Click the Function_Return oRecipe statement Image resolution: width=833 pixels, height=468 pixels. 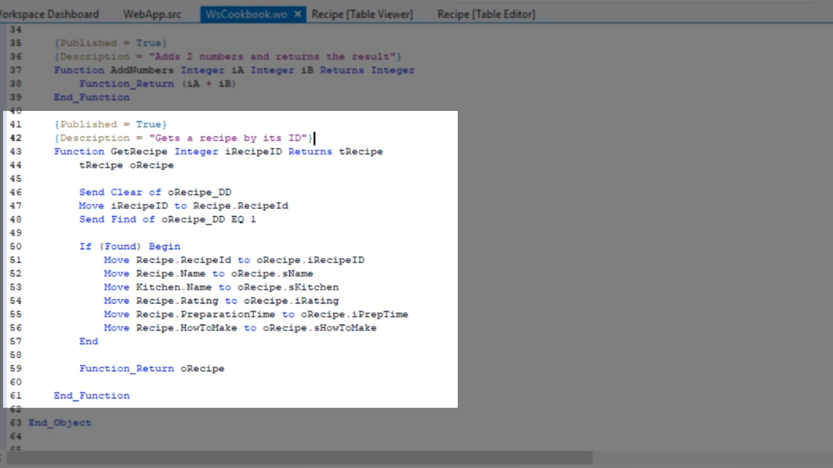coord(151,369)
